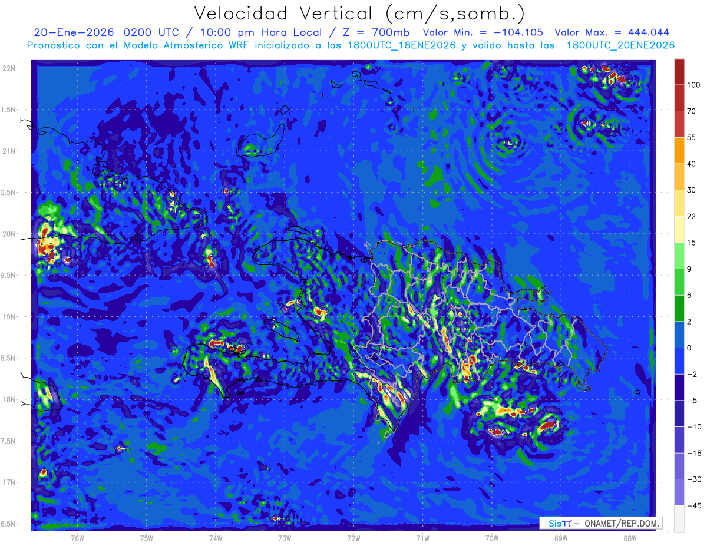Image resolution: width=707 pixels, height=546 pixels.
Task: Click the '68W' longitude label
Action: [x=629, y=538]
